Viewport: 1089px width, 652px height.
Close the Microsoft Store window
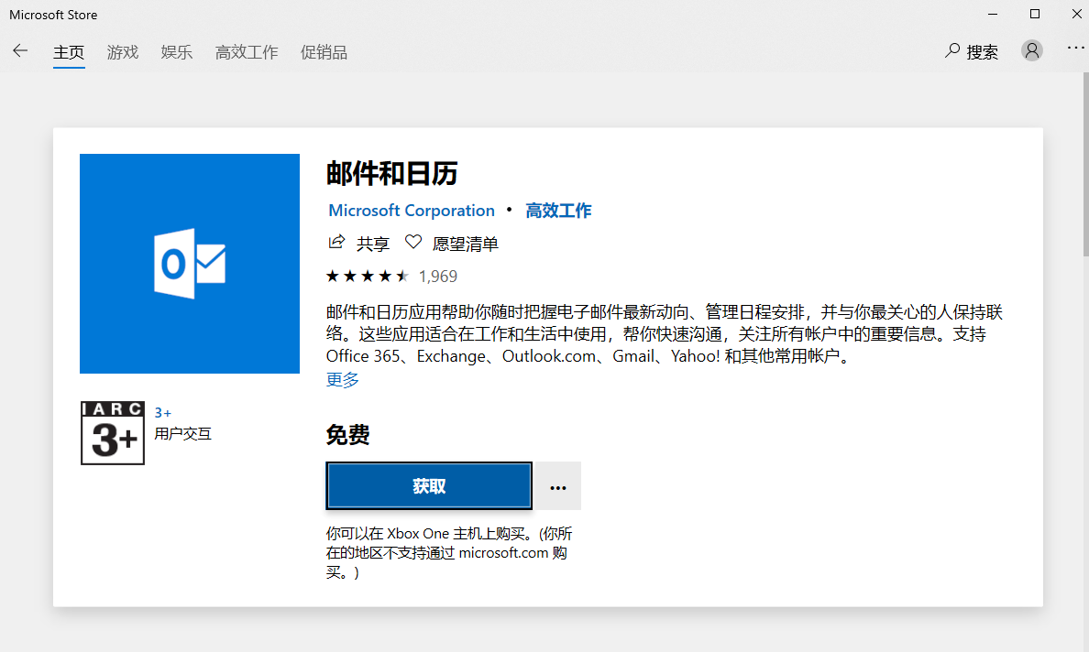tap(1076, 14)
